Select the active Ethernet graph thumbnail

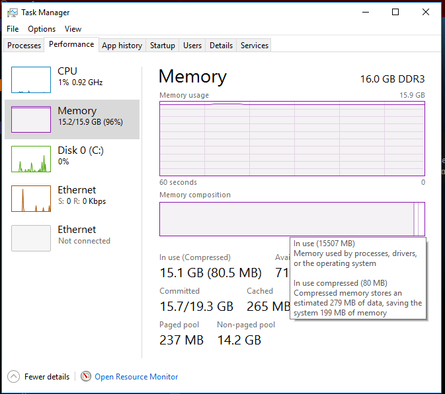point(31,199)
